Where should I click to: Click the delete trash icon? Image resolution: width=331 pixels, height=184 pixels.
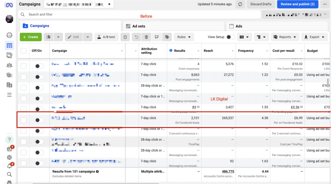click(x=146, y=37)
